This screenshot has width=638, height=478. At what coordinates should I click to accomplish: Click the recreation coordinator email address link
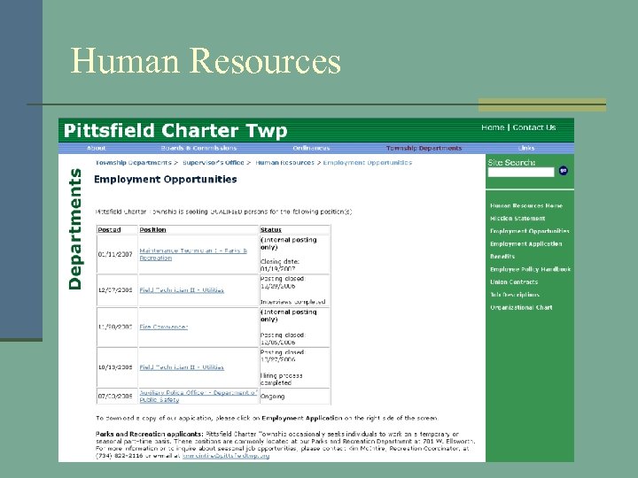pyautogui.click(x=226, y=456)
